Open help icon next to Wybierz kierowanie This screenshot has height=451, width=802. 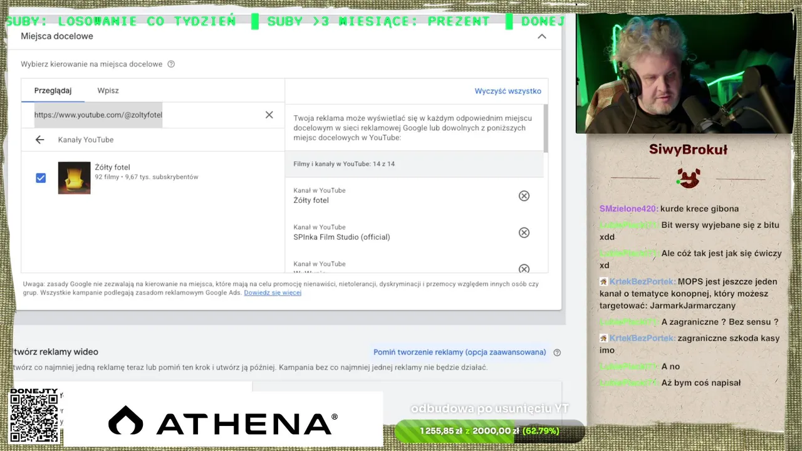171,64
